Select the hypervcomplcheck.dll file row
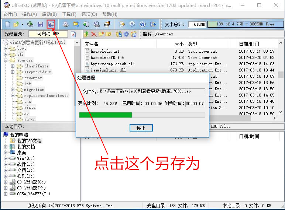Screen dimensions: 285x210 pyautogui.click(x=179, y=64)
